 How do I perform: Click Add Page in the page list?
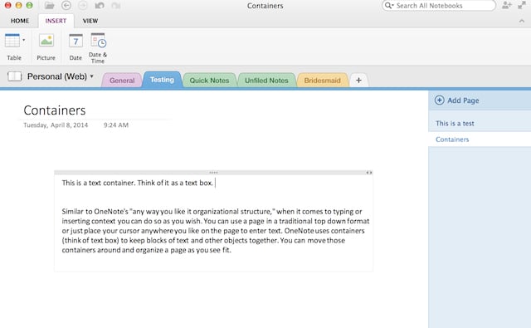(x=457, y=100)
